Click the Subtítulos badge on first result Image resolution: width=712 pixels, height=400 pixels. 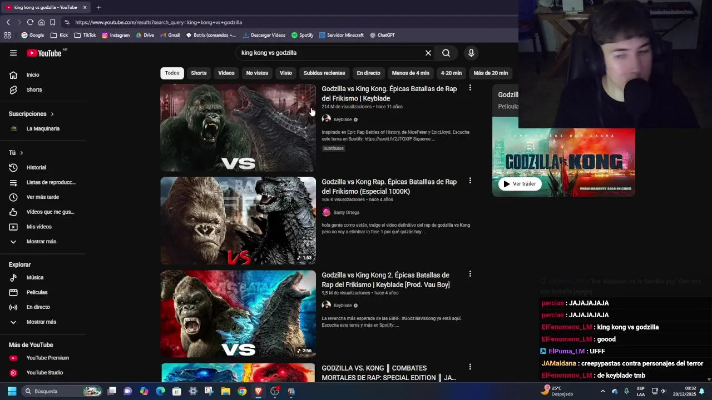click(333, 148)
